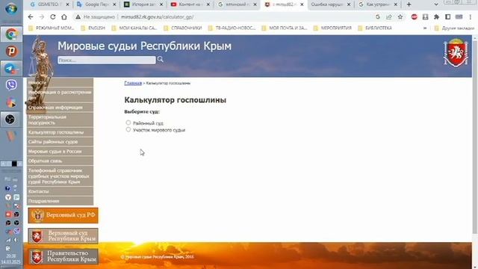Open the БИБЛИОТЕКА bookmark folder
Image resolution: width=478 pixels, height=269 pixels.
coord(375,28)
